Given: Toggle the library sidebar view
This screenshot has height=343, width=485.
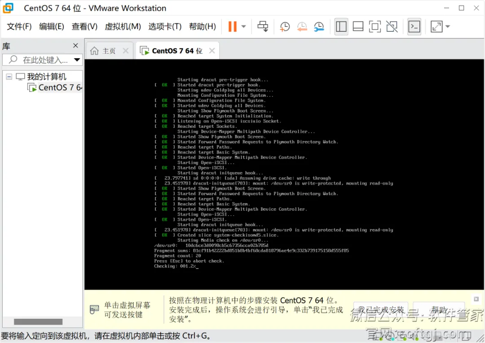Looking at the screenshot, I should pos(341,26).
